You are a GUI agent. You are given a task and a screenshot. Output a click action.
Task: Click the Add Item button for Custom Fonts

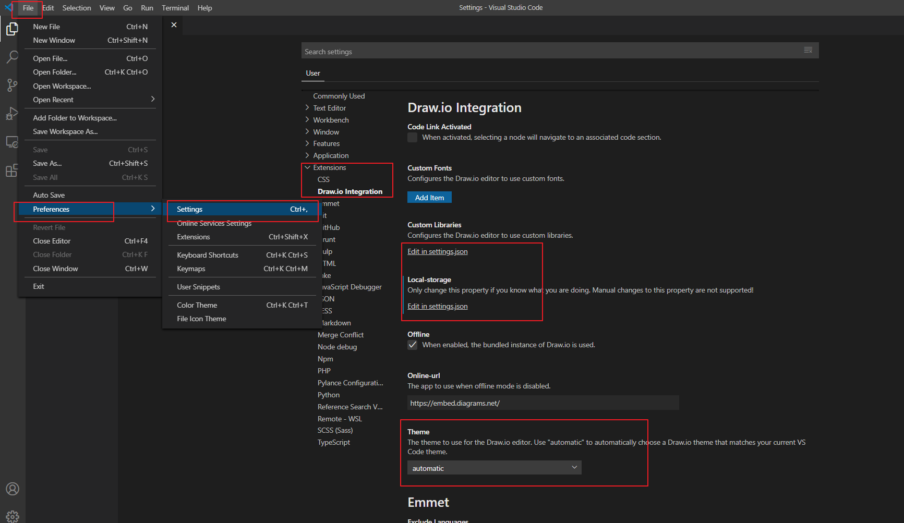[x=429, y=198]
